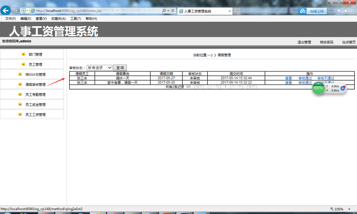Viewport: 357px width, 214px height.
Task: Click the 上一页 pagination link
Action: (214, 87)
